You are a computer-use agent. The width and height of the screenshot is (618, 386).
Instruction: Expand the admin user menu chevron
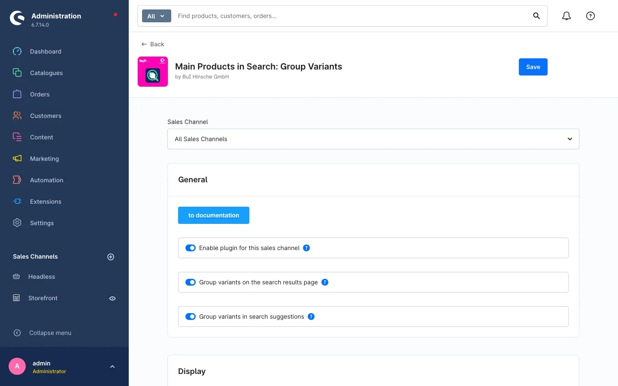pyautogui.click(x=112, y=367)
